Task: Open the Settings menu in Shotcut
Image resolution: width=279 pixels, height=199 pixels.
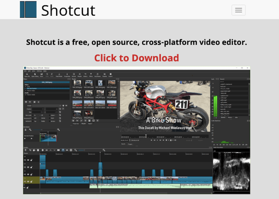Action: (39, 71)
